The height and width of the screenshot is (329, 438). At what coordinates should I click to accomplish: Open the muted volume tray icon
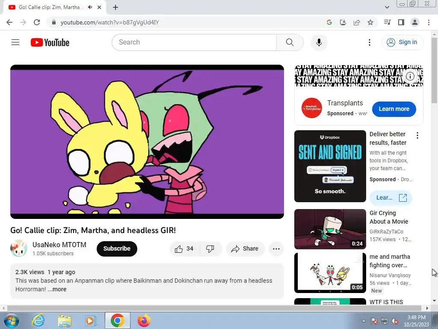(x=395, y=321)
